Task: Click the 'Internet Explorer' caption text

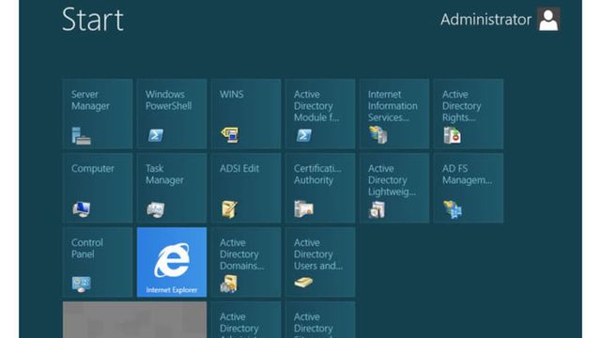Action: coord(172,290)
